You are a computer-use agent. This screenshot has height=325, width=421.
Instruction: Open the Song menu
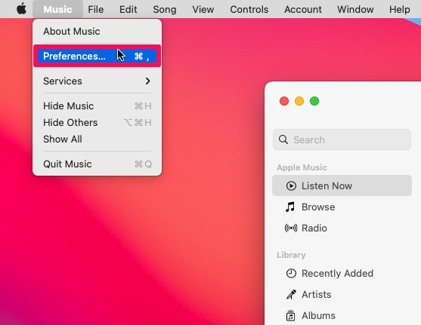click(165, 9)
